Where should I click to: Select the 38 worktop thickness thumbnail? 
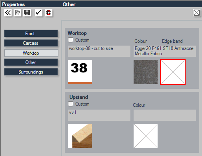[x=80, y=72]
